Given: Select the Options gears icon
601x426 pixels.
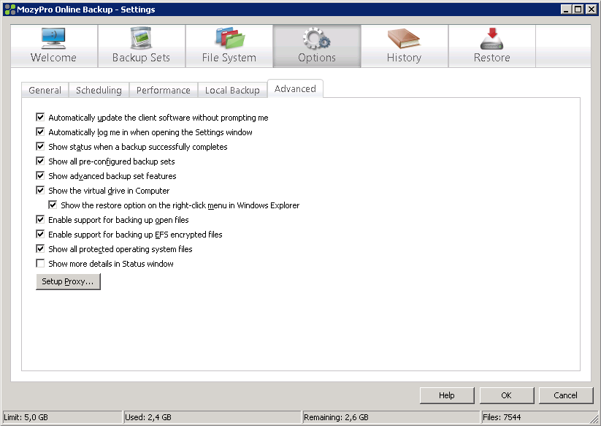Looking at the screenshot, I should pos(317,38).
